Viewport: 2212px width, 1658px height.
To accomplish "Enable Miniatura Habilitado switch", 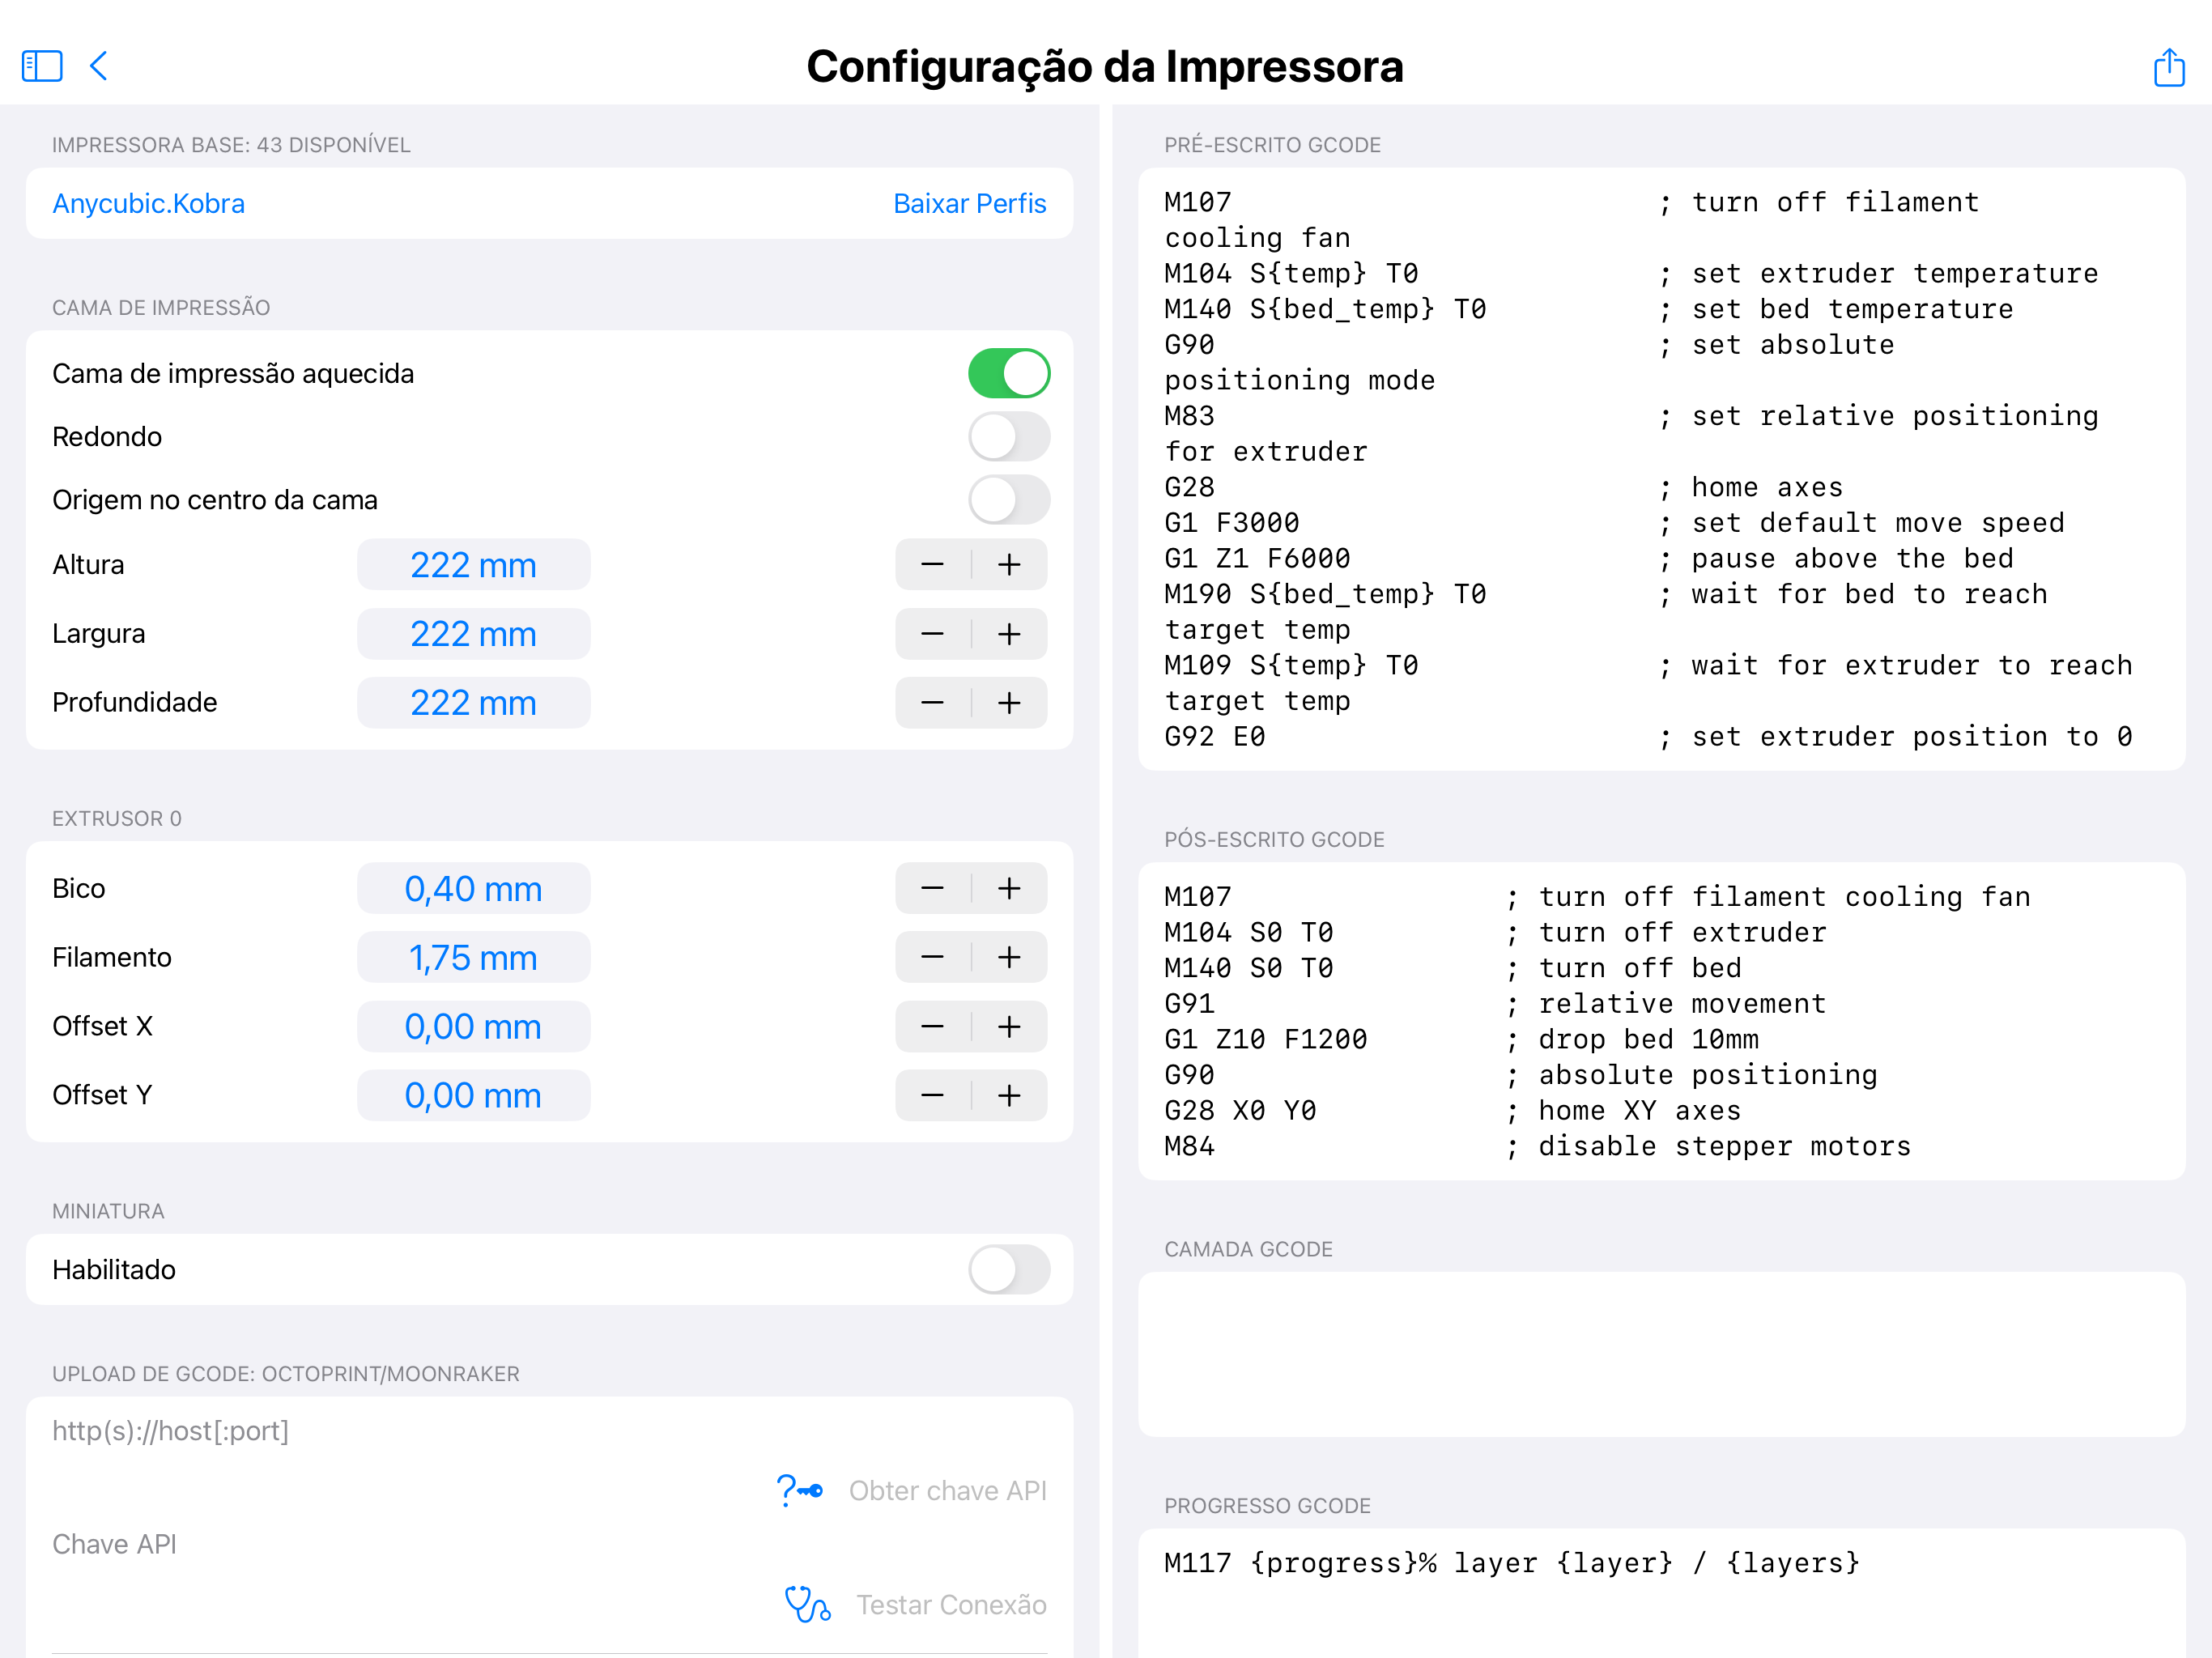I will click(1008, 1269).
